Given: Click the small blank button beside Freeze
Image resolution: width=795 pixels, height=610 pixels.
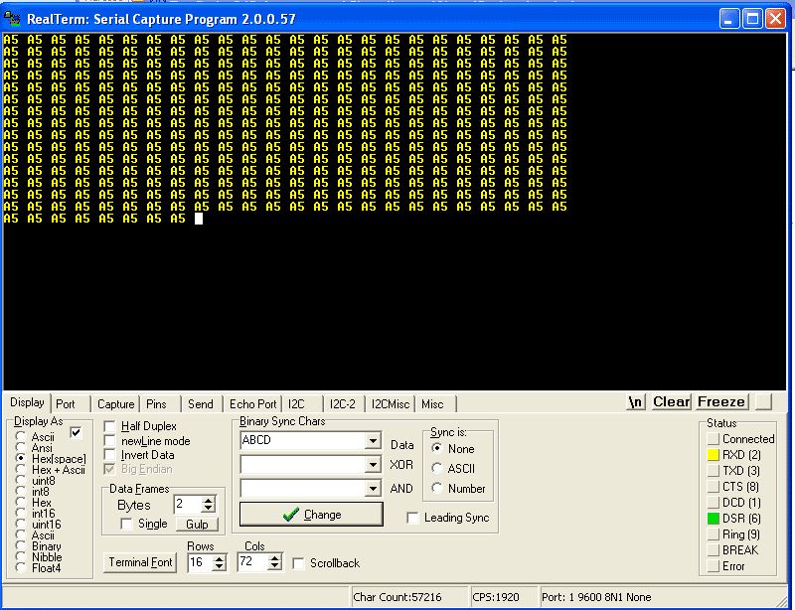Looking at the screenshot, I should 763,401.
